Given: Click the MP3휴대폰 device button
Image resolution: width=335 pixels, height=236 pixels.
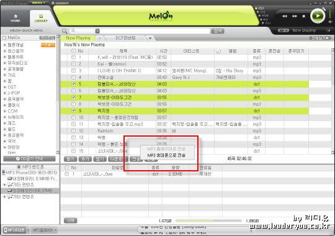Looking at the screenshot, I should [x=14, y=230].
